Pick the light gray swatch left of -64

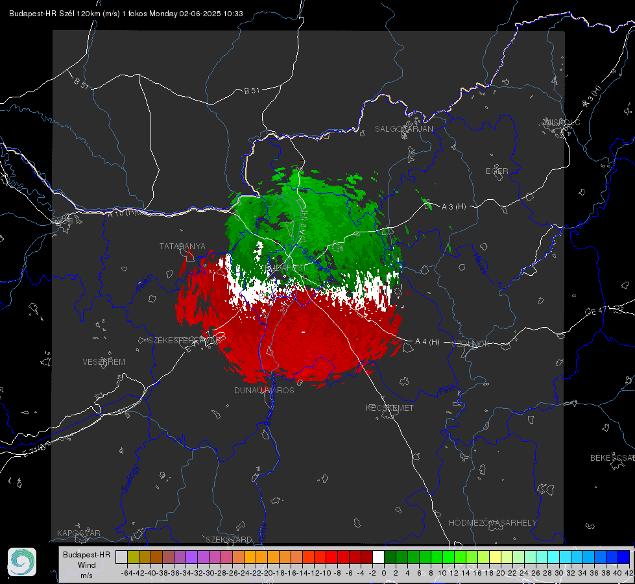[x=121, y=557]
